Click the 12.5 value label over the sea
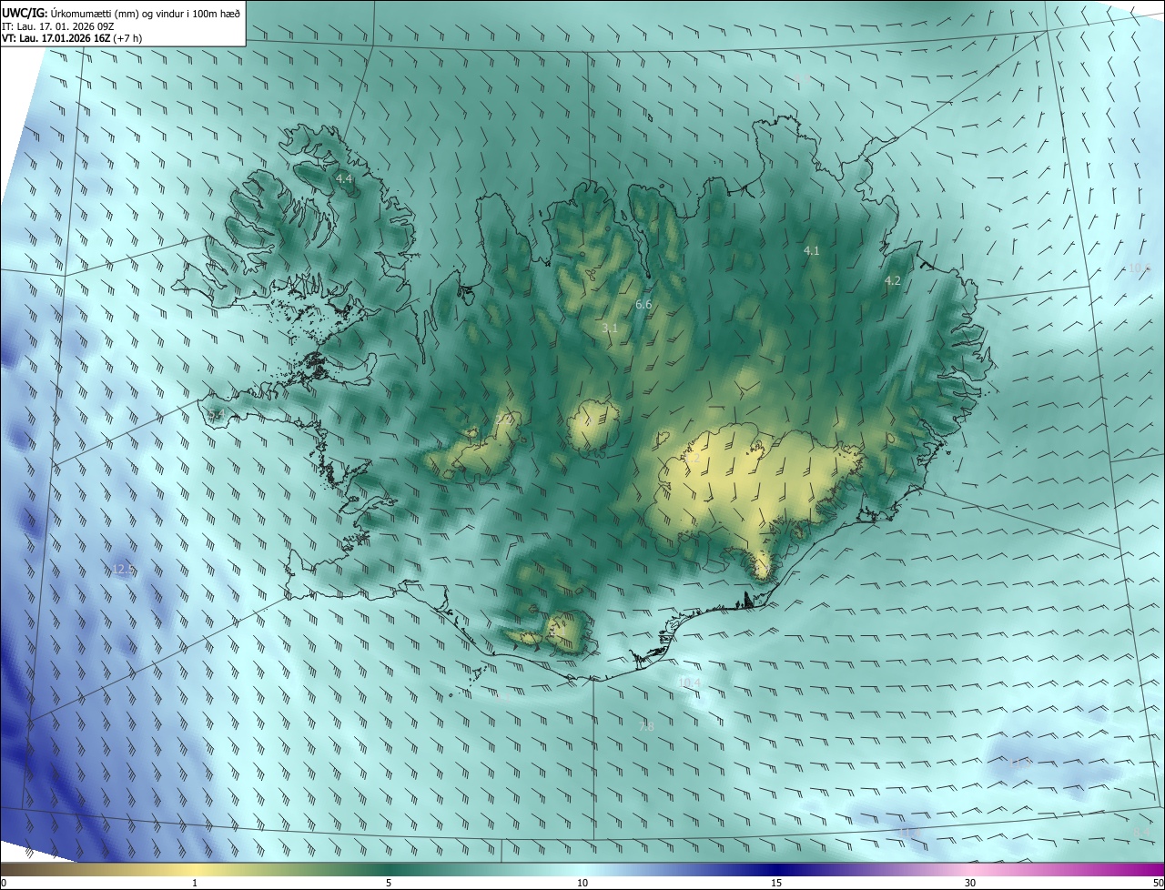Viewport: 1165px width, 890px height. click(x=124, y=570)
